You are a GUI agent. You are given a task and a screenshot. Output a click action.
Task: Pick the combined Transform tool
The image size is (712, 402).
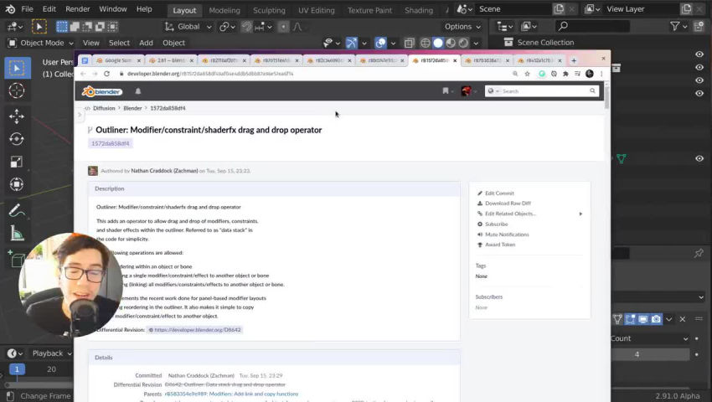[x=17, y=184]
